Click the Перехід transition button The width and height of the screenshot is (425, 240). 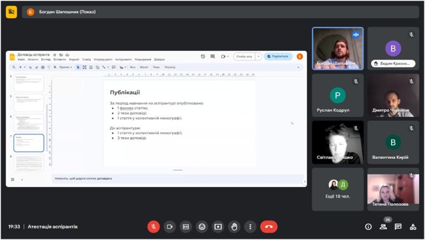click(170, 67)
